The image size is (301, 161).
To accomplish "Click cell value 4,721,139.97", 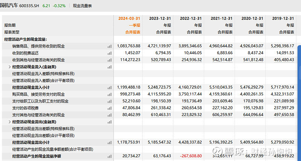I will [159, 46].
